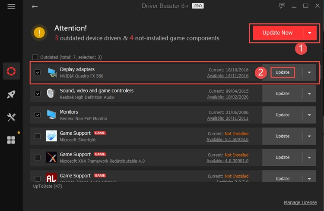The height and width of the screenshot is (211, 324).
Task: Select the Monitors row title
Action: point(69,112)
